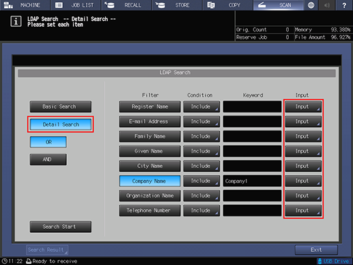This screenshot has height=265, width=353.
Task: Click the Reserve Job value
Action: (x=287, y=38)
